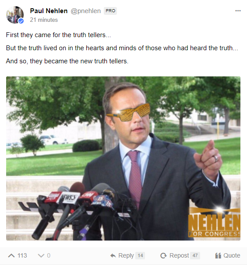Click the quotation marks Quote icon

218,255
